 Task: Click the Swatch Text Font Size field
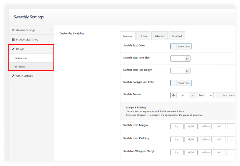coord(178,59)
